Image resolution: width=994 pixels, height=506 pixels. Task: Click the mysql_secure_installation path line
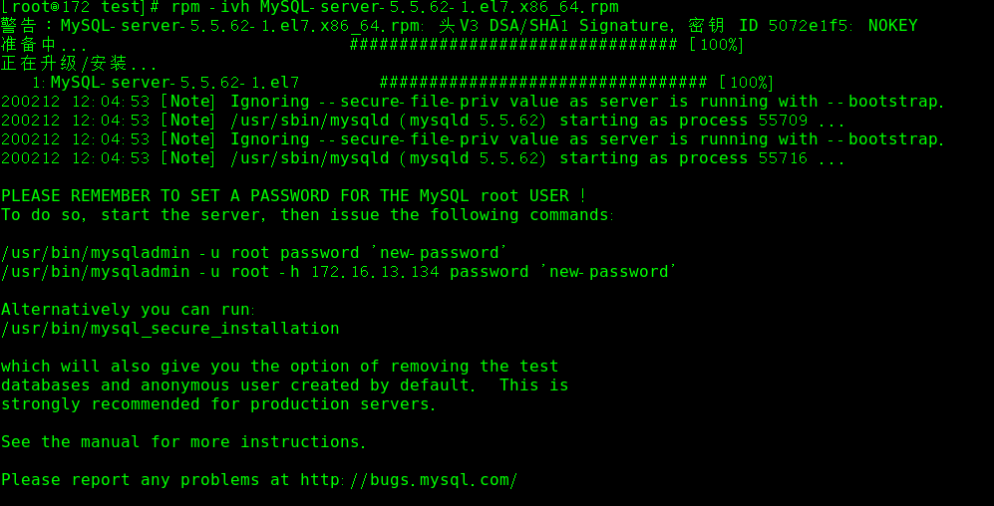(x=169, y=329)
